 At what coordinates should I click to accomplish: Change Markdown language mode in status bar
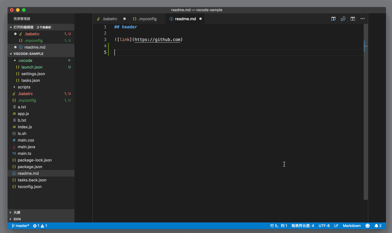click(352, 226)
